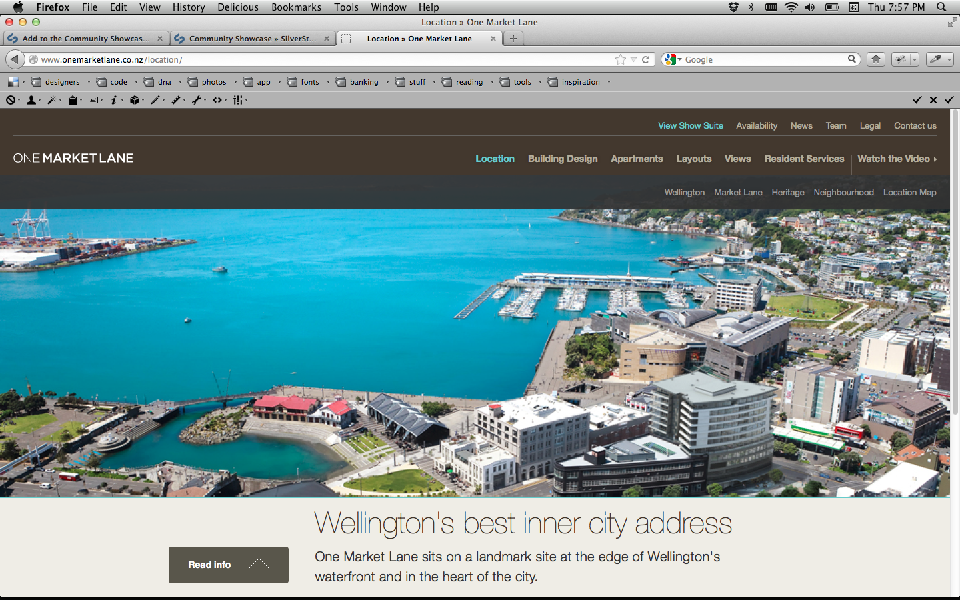Click the Contact us link
The image size is (960, 600).
pos(915,125)
